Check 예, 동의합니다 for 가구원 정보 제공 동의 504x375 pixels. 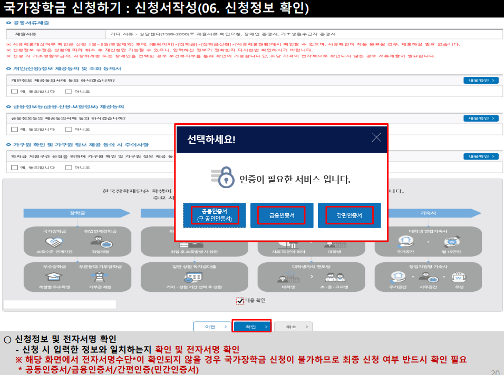pos(14,167)
